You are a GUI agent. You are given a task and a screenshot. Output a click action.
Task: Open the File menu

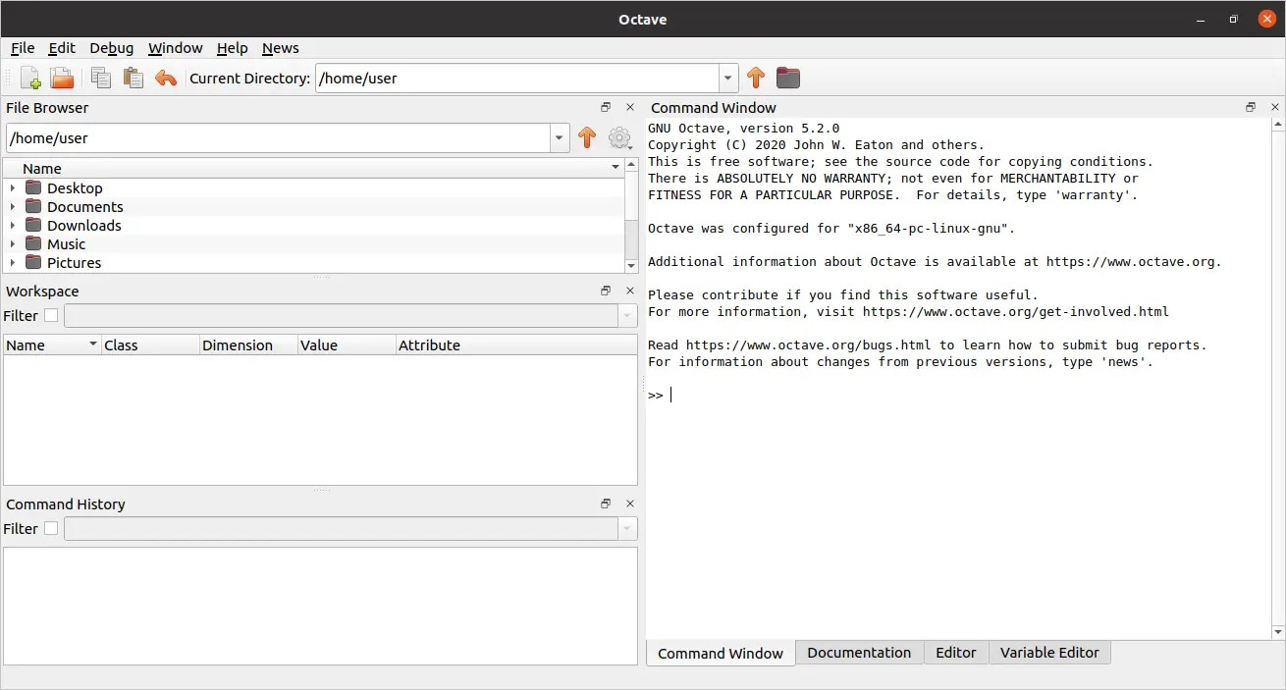[x=23, y=48]
